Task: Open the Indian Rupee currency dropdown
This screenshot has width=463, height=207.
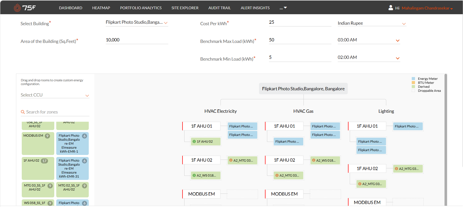Action: [x=372, y=23]
